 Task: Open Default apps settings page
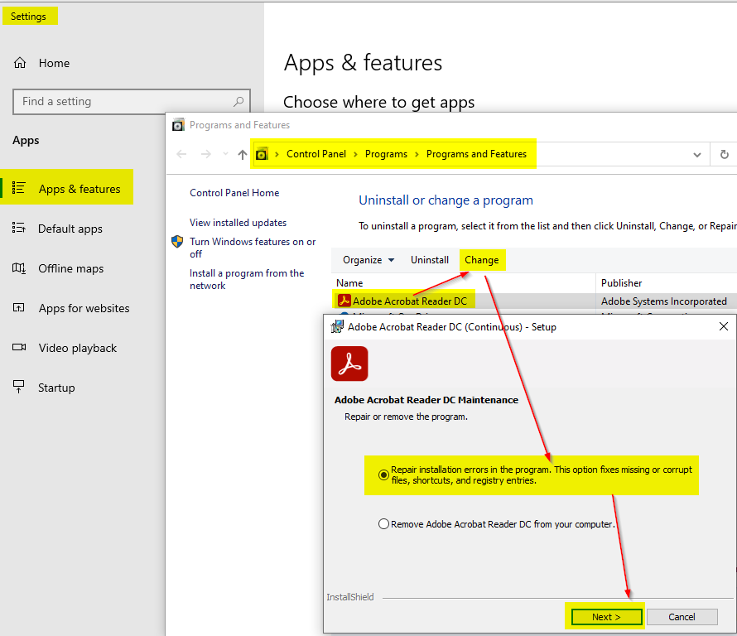tap(70, 229)
